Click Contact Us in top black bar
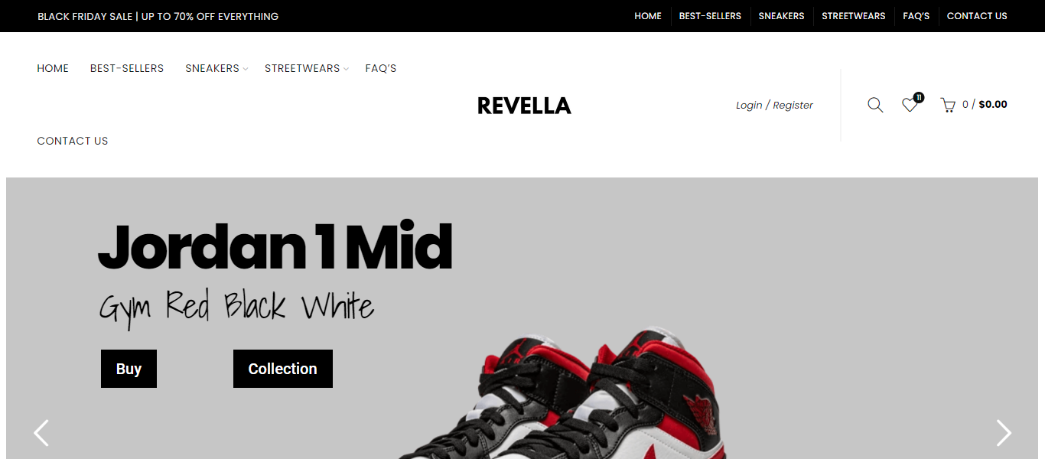 click(x=977, y=16)
